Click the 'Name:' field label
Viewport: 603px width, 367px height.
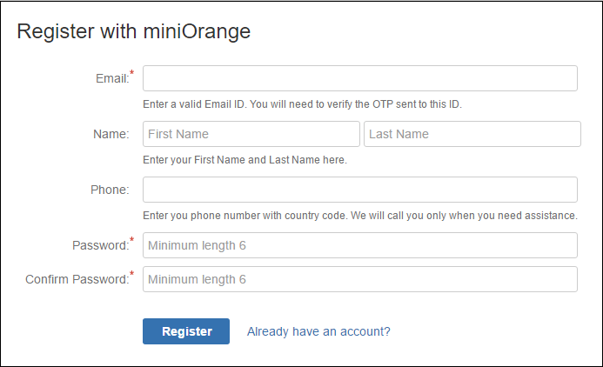click(x=111, y=134)
